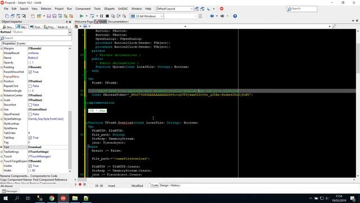The width and height of the screenshot is (360, 203).
Task: Click the Object Inspector search field
Action: 36,38
